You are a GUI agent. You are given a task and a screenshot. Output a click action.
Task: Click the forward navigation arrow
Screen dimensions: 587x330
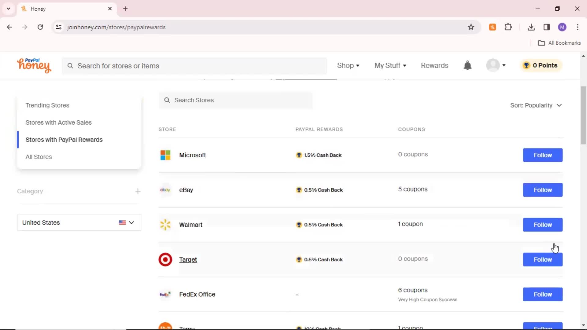click(25, 27)
